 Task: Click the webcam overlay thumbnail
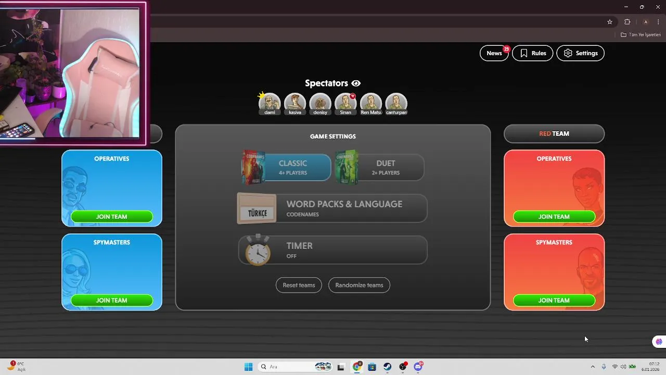coord(73,73)
